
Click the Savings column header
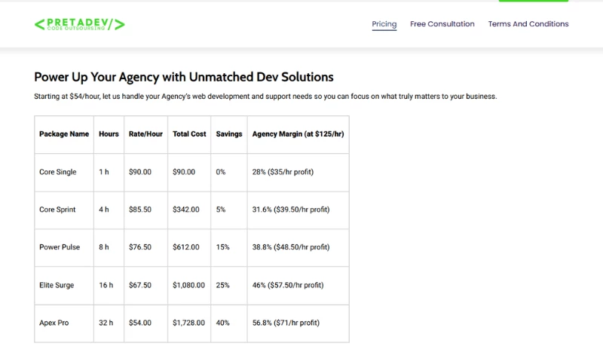229,134
